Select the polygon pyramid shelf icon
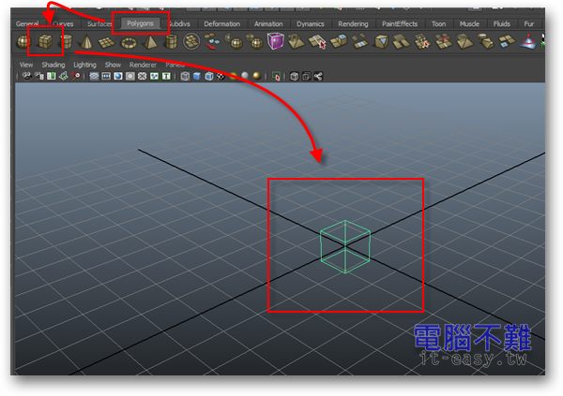 coord(150,41)
